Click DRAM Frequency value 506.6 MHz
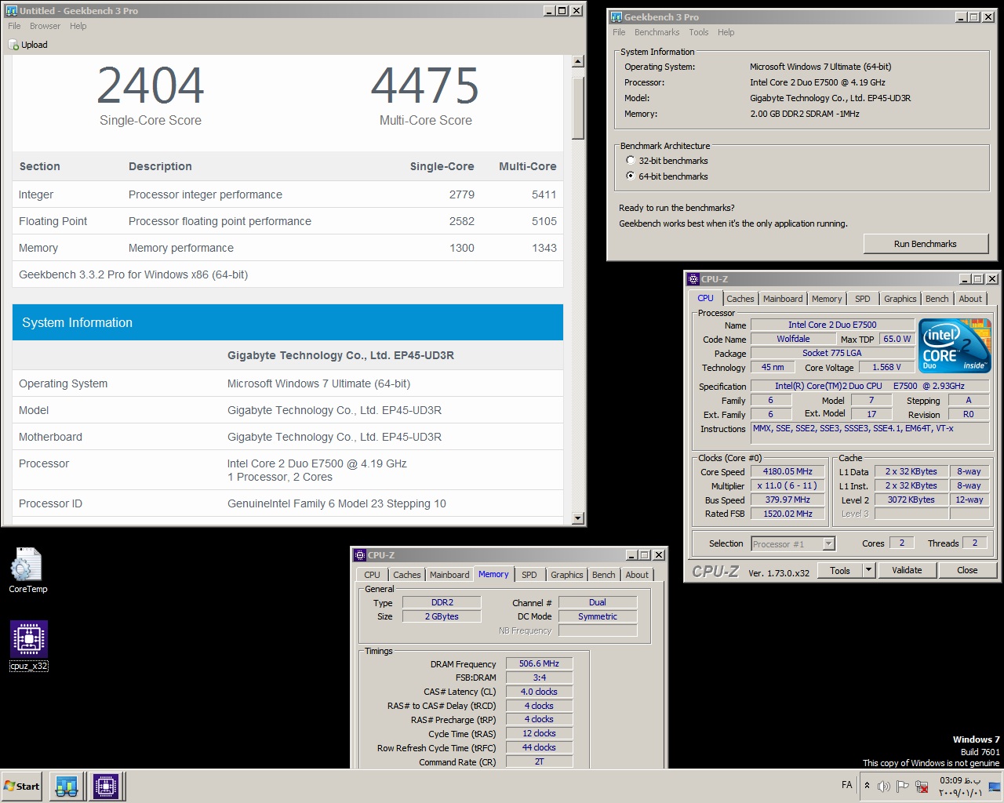Image resolution: width=1004 pixels, height=803 pixels. pos(539,663)
